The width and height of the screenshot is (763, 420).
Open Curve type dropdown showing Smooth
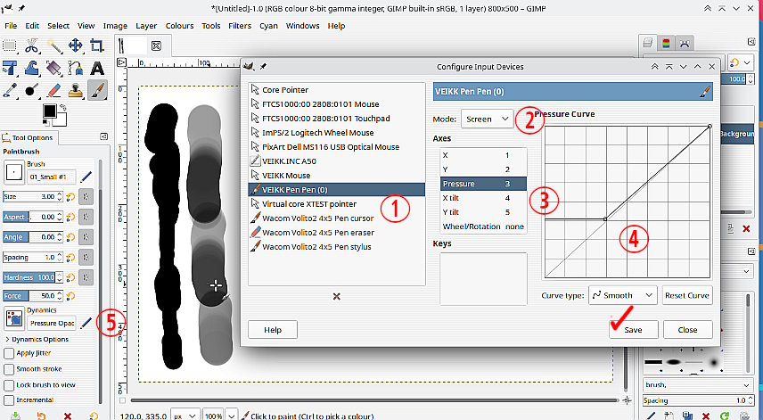click(622, 295)
